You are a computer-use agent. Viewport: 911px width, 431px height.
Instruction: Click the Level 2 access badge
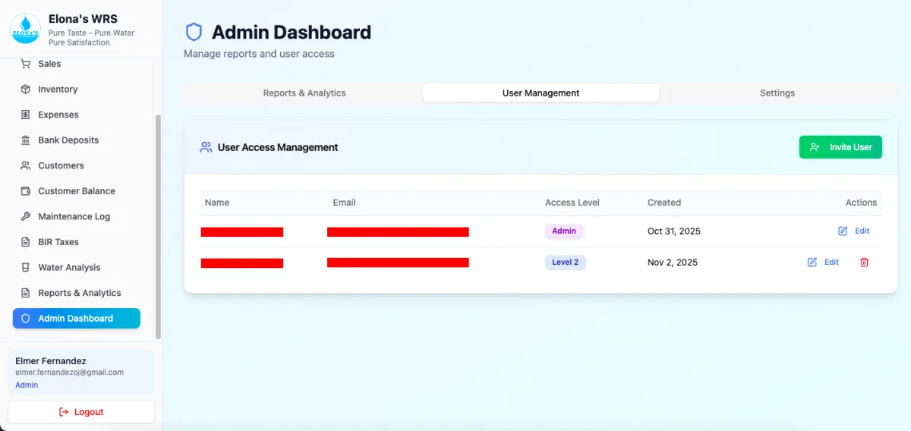coord(565,263)
